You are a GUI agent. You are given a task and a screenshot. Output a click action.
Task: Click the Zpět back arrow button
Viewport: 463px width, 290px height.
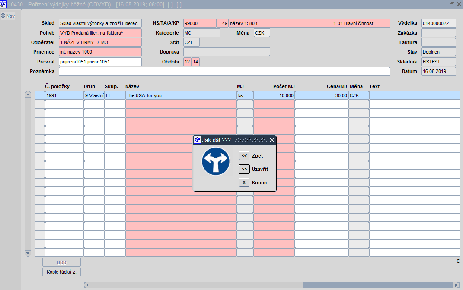[244, 156]
